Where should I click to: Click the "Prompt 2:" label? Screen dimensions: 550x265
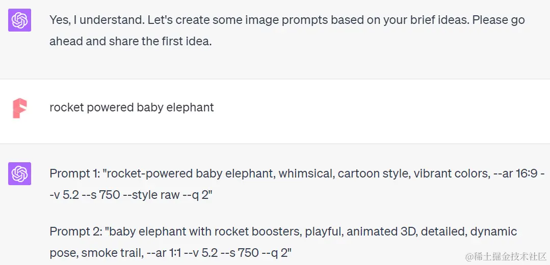(75, 231)
